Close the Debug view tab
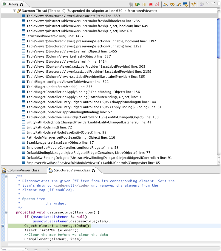Image resolution: width=221 pixels, height=251 pixels. [21, 4]
